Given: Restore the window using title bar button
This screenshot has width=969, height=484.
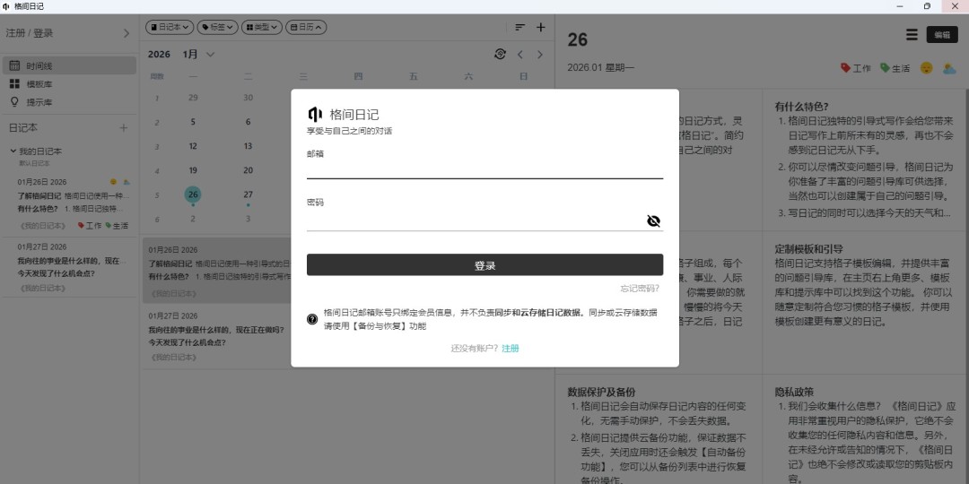Looking at the screenshot, I should [927, 6].
